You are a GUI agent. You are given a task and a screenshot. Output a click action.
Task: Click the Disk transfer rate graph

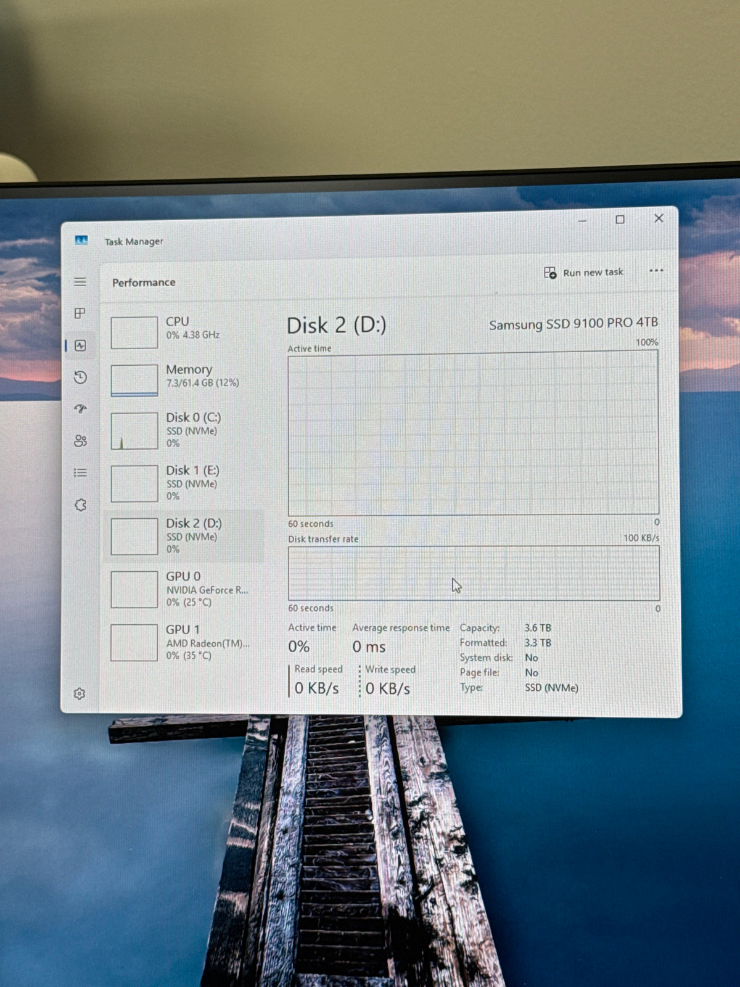coord(474,573)
